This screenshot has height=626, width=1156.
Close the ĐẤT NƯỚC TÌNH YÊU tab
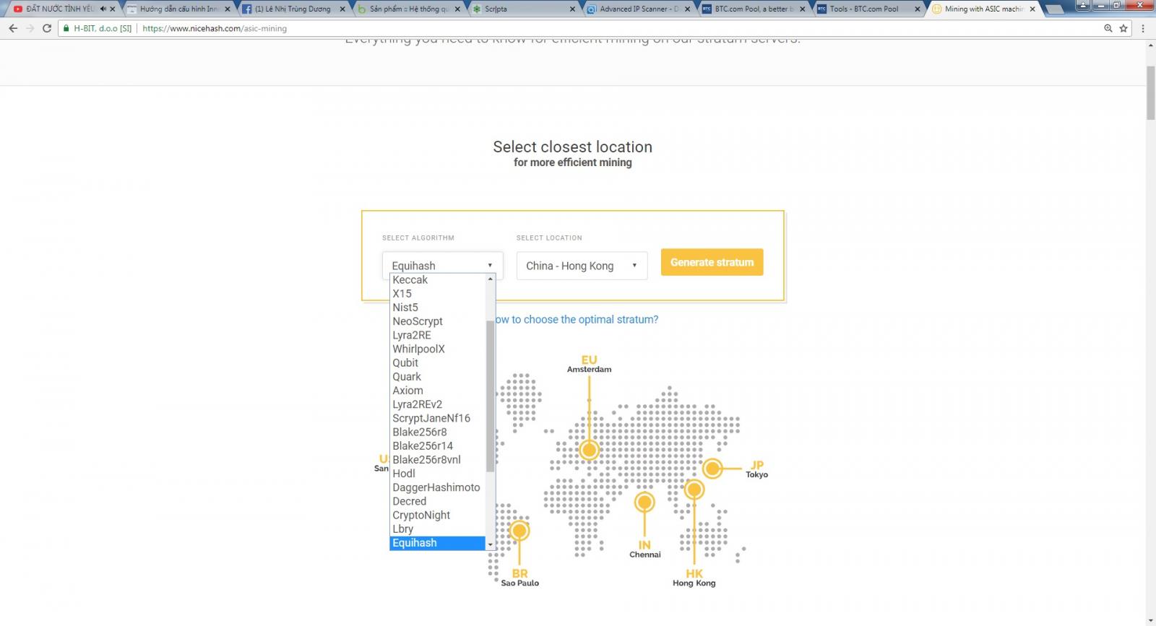coord(114,9)
